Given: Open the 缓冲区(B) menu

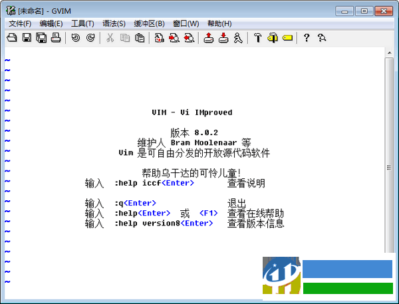Looking at the screenshot, I should (150, 24).
